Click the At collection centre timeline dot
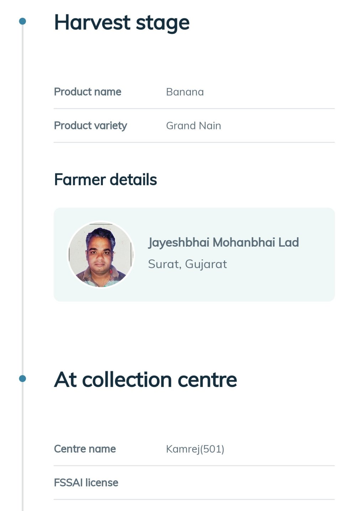The height and width of the screenshot is (511, 356). tap(22, 378)
